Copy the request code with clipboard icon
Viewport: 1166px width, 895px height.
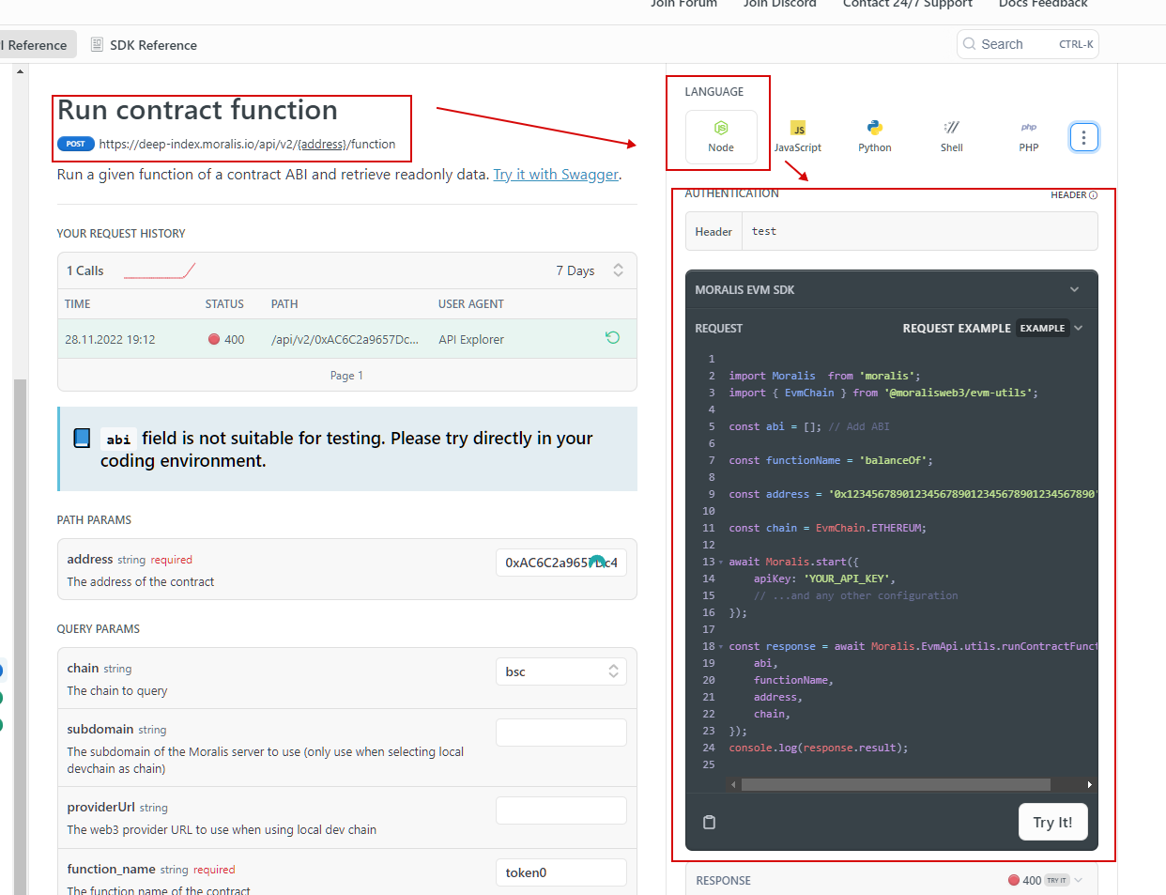pos(710,822)
